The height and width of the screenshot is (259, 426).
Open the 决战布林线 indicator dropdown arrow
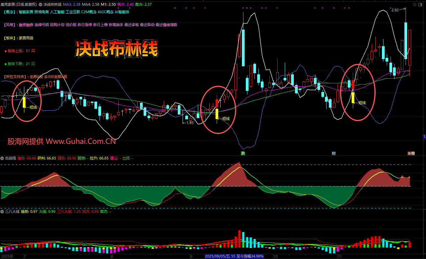tap(40, 4)
